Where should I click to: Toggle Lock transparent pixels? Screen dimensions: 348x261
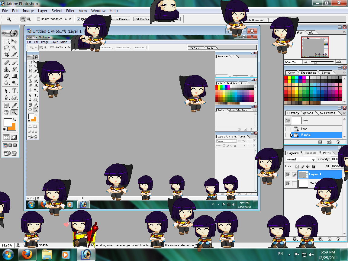click(297, 166)
